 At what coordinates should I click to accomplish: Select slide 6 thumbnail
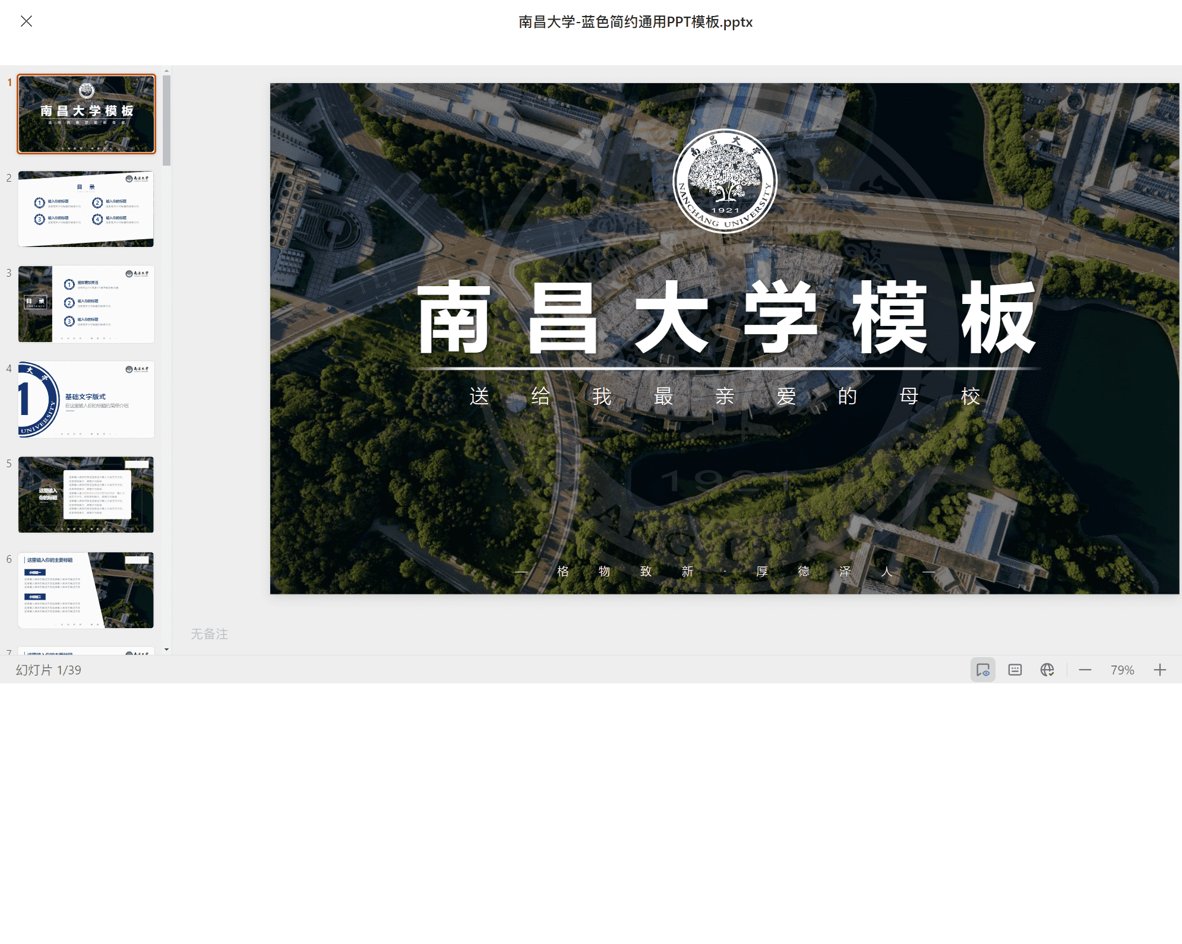tap(86, 590)
